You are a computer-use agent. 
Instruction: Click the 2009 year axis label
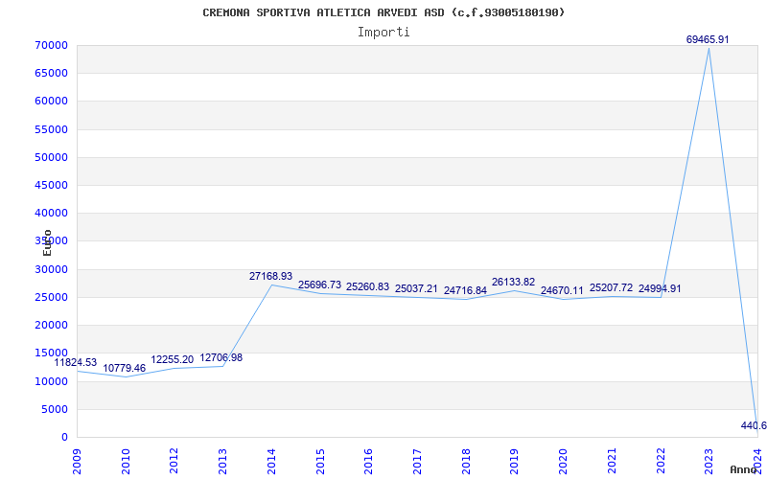(78, 461)
